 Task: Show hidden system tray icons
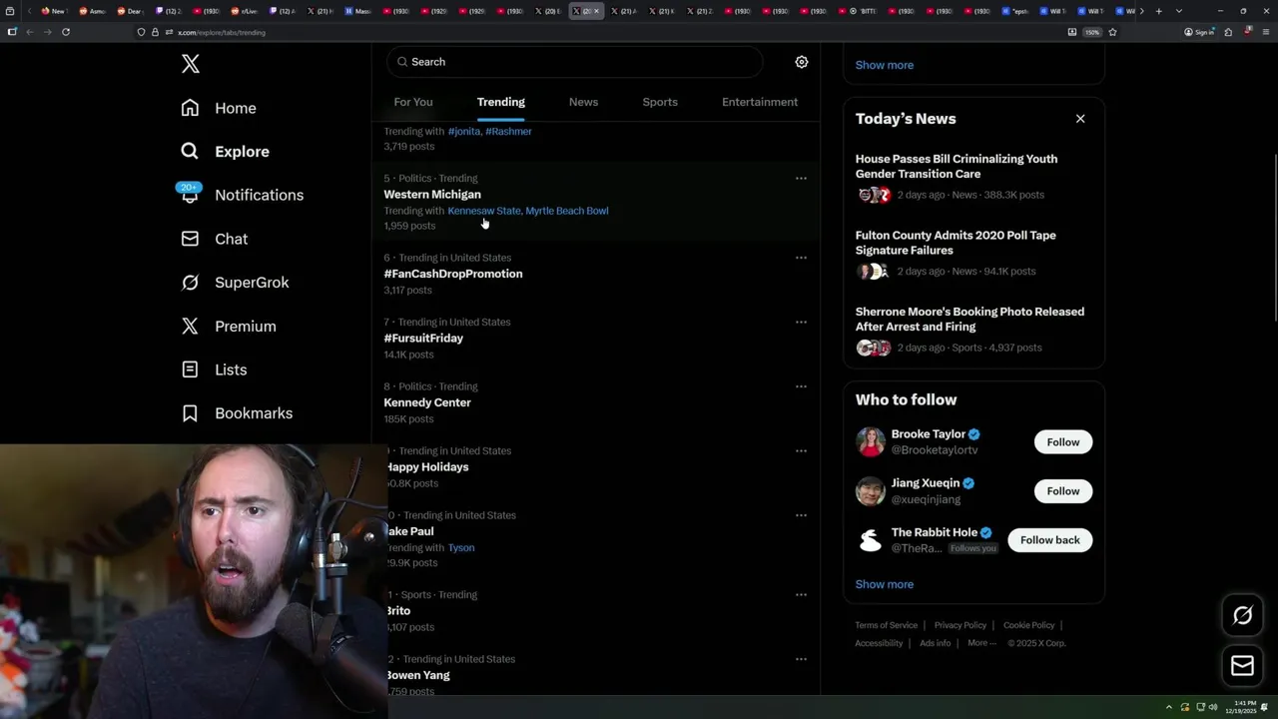[x=1170, y=707]
